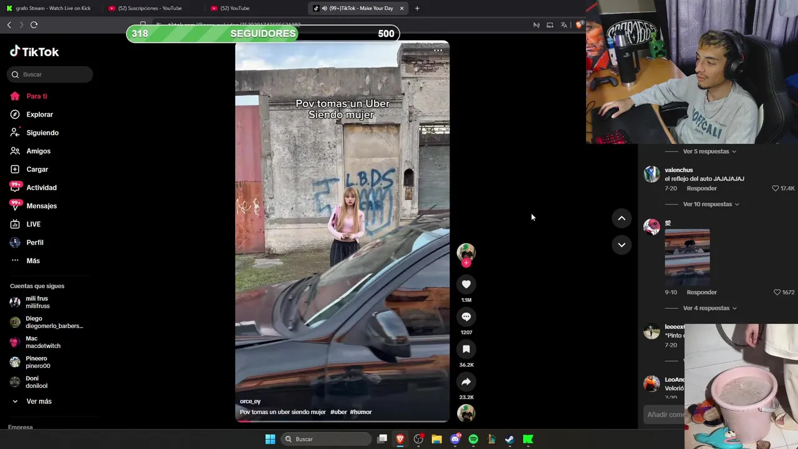Image resolution: width=798 pixels, height=449 pixels.
Task: Reply to valenchus comment
Action: pyautogui.click(x=701, y=188)
